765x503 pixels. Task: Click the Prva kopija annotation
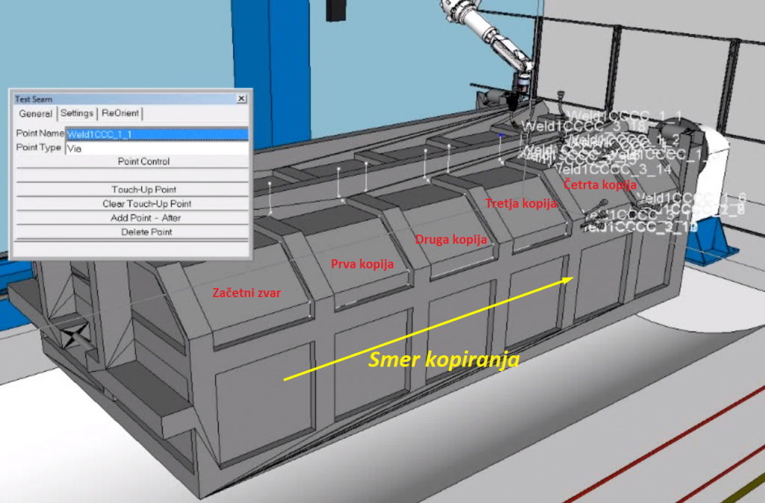(x=362, y=264)
